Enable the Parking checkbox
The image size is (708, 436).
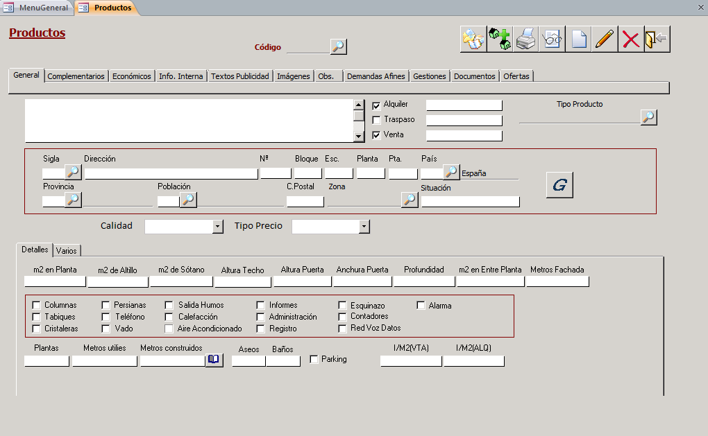tap(314, 359)
